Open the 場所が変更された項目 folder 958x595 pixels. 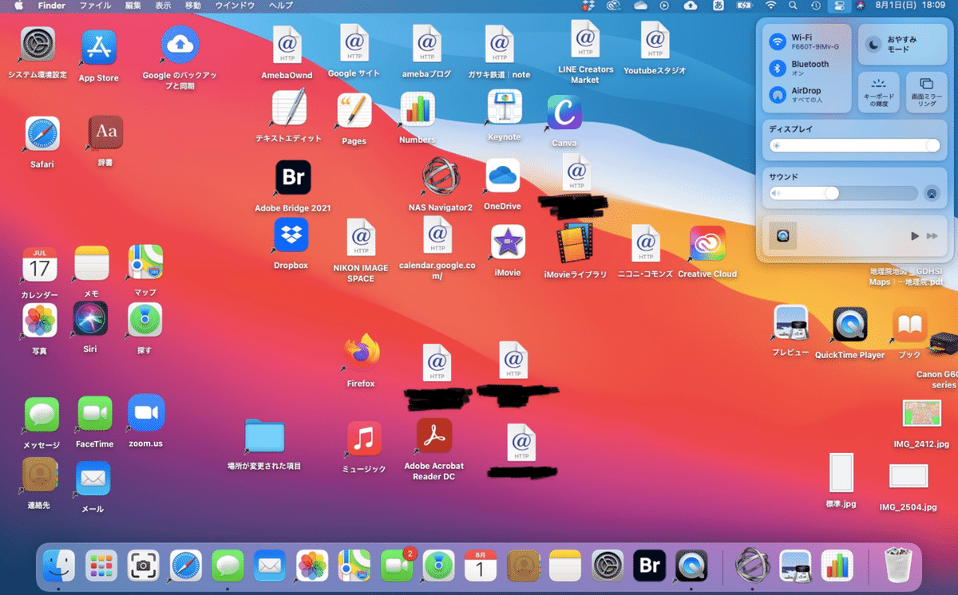[x=264, y=436]
